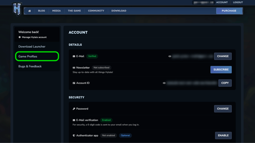Viewport: 255px width, 143px height.
Task: Click the DETAILS section heading
Action: point(75,45)
